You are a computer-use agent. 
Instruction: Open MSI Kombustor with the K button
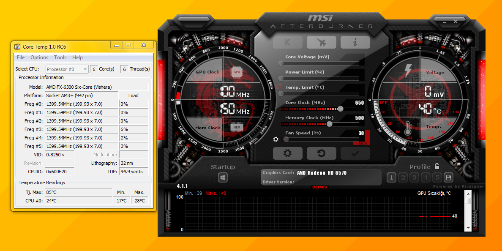click(x=287, y=42)
